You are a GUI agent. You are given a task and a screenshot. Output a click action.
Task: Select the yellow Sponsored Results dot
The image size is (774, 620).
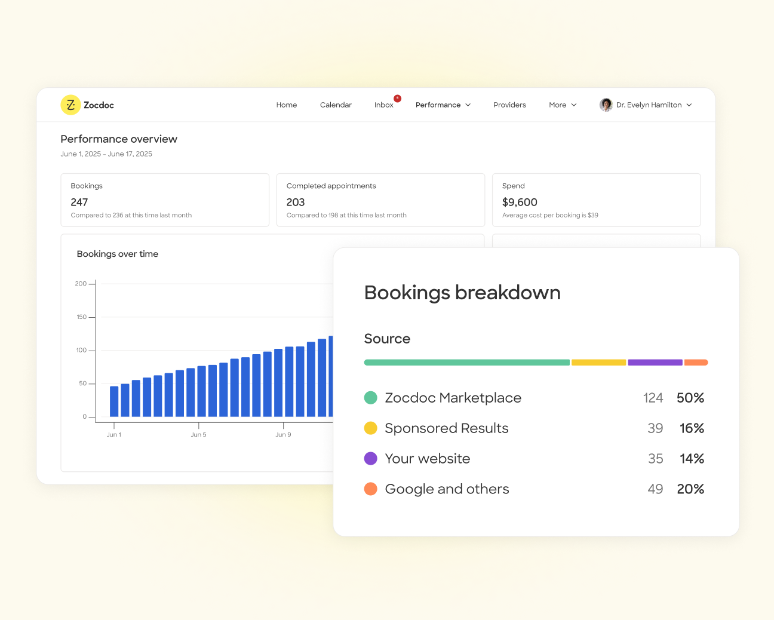pyautogui.click(x=370, y=428)
